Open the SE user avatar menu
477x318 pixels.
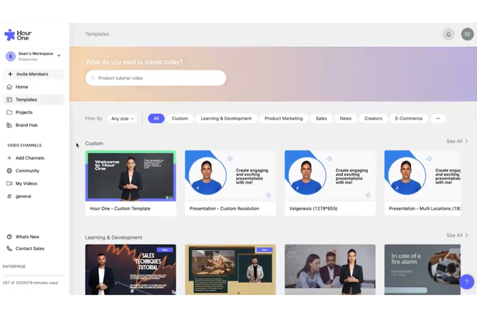tap(467, 34)
